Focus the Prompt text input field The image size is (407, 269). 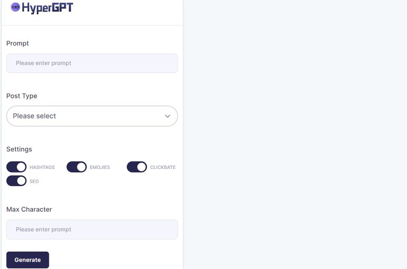click(92, 64)
